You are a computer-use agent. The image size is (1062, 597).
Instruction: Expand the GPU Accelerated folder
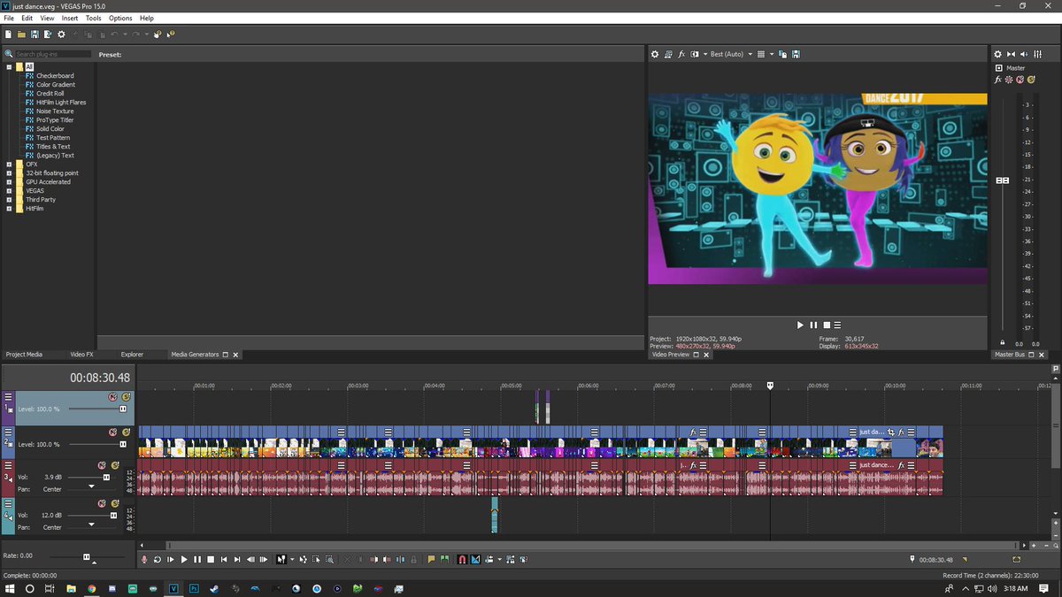click(x=9, y=182)
